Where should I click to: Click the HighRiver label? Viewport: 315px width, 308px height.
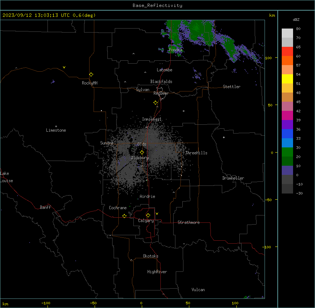[x=157, y=272]
